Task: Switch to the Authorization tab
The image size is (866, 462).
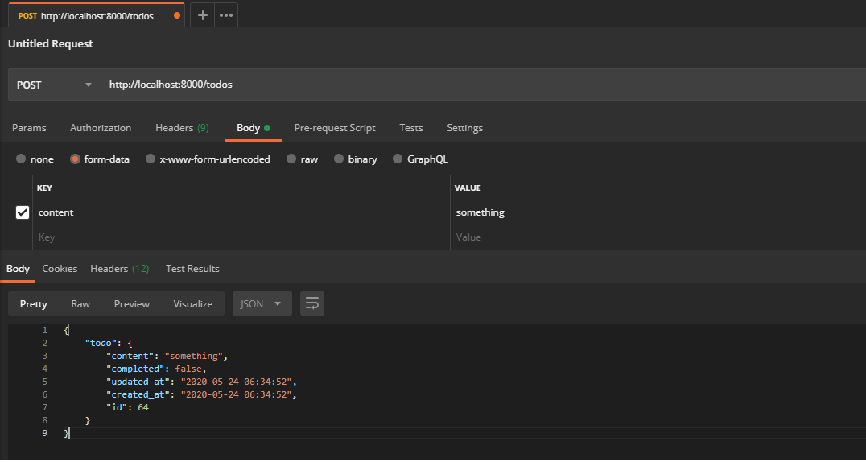Action: click(101, 128)
